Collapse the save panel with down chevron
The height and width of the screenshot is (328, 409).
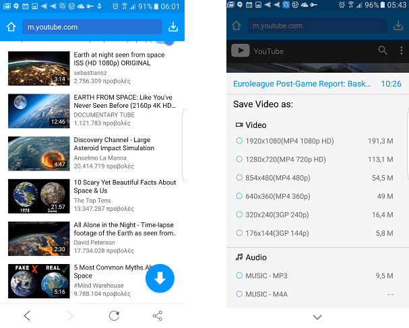[317, 317]
